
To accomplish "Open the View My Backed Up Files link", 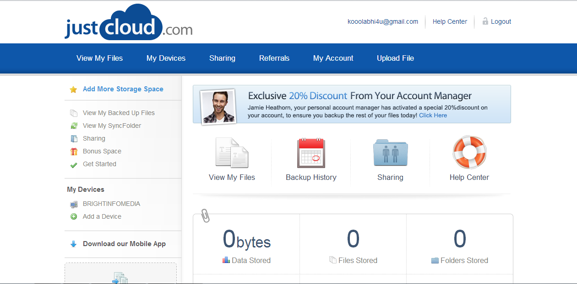I will click(119, 113).
